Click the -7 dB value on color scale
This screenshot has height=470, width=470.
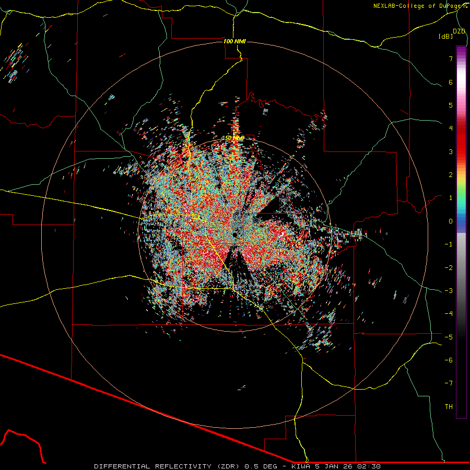449,383
